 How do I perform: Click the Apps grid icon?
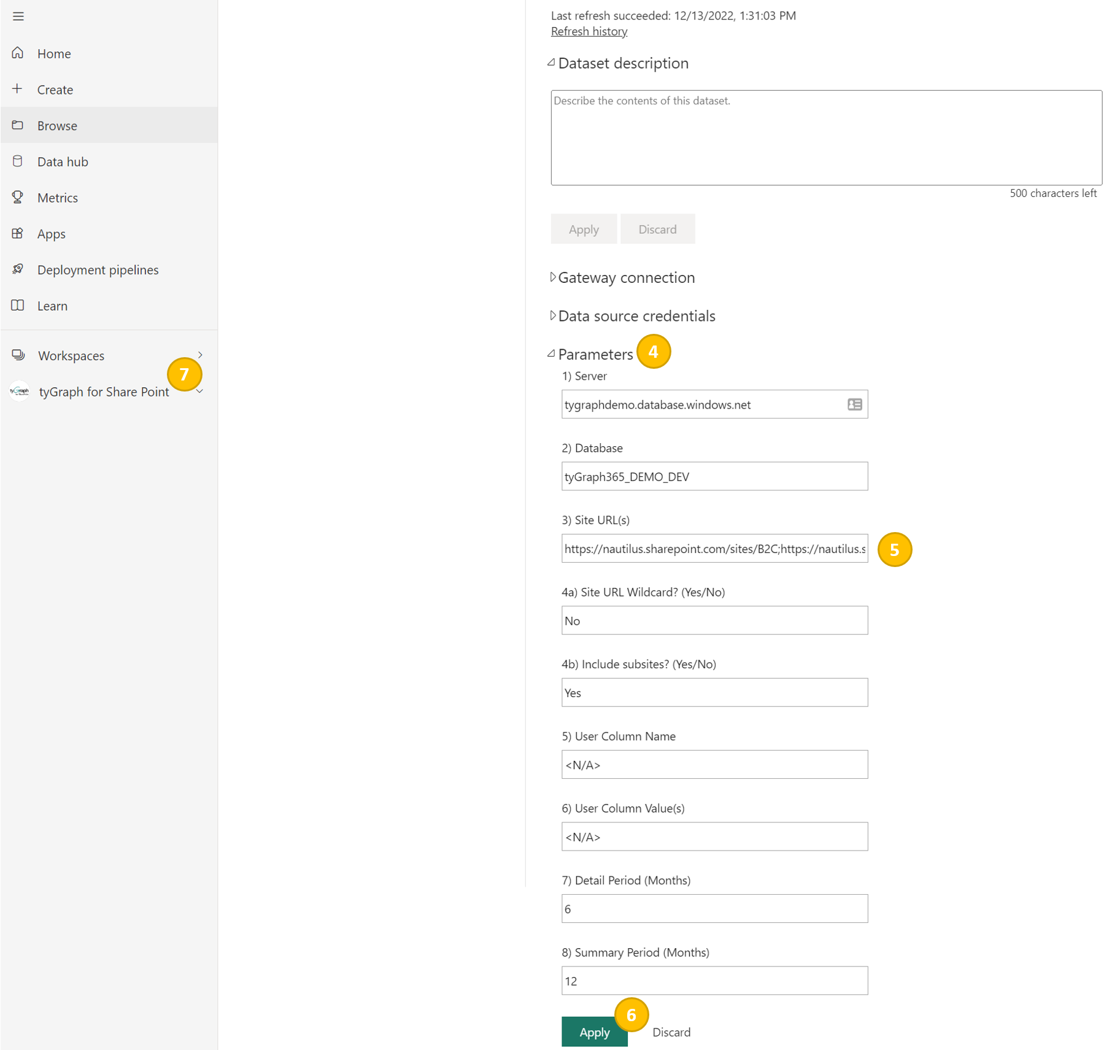18,233
